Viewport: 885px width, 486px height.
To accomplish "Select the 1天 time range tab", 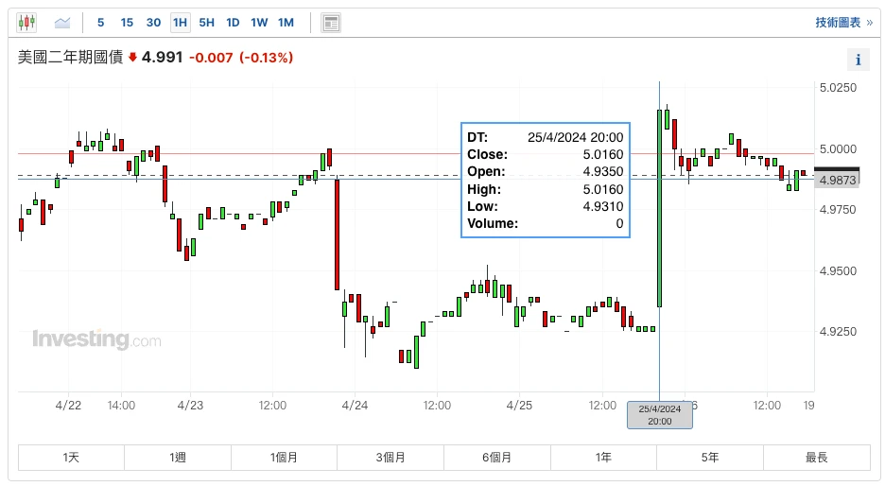I will click(71, 458).
